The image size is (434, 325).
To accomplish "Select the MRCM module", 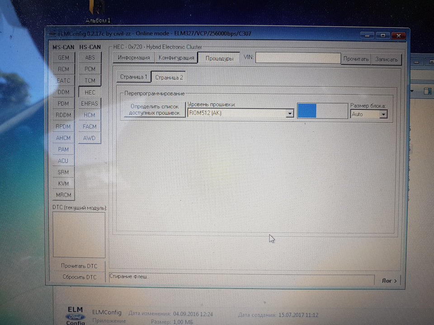I will click(x=63, y=195).
